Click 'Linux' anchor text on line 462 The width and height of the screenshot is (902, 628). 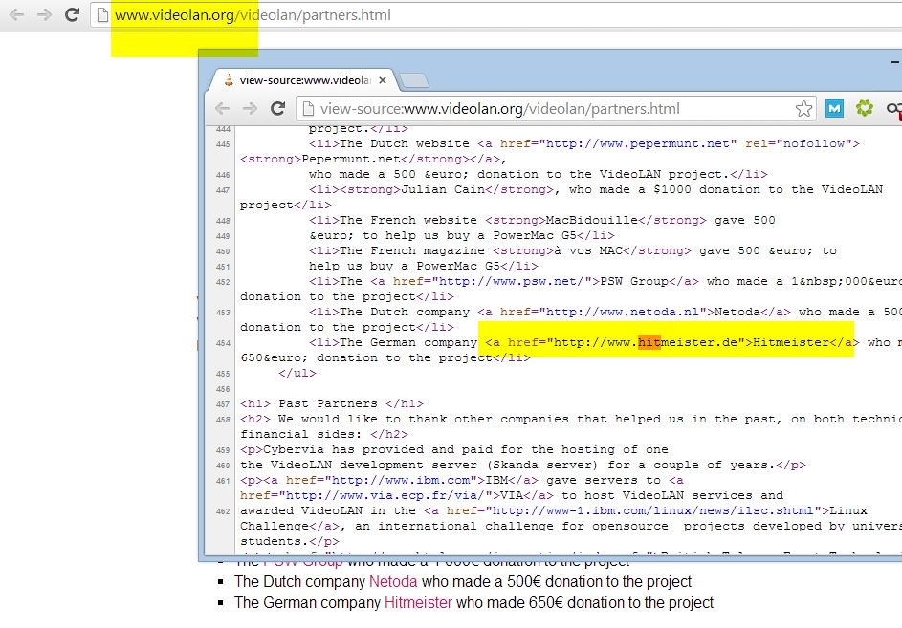848,510
